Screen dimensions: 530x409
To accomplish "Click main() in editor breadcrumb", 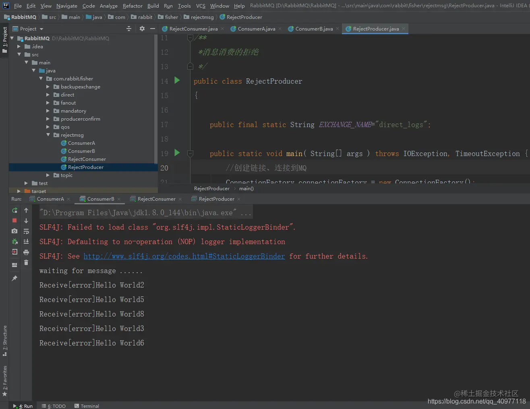I will coord(246,188).
